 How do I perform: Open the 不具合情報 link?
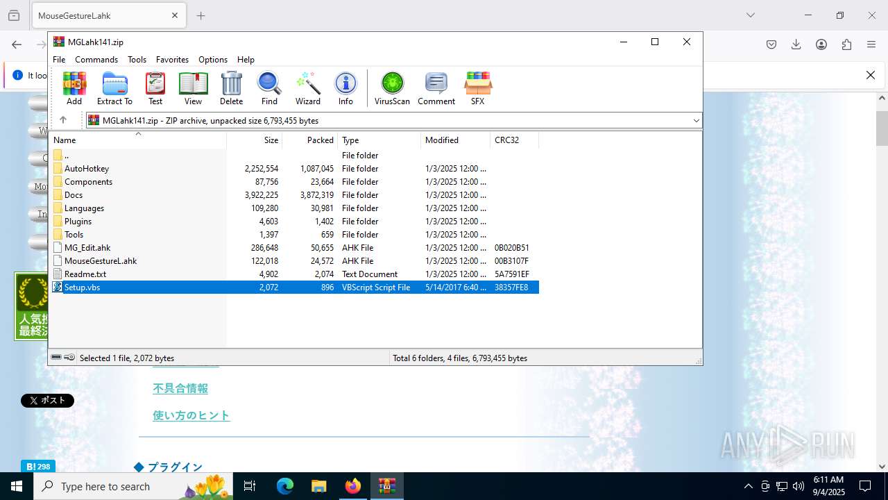pyautogui.click(x=180, y=389)
